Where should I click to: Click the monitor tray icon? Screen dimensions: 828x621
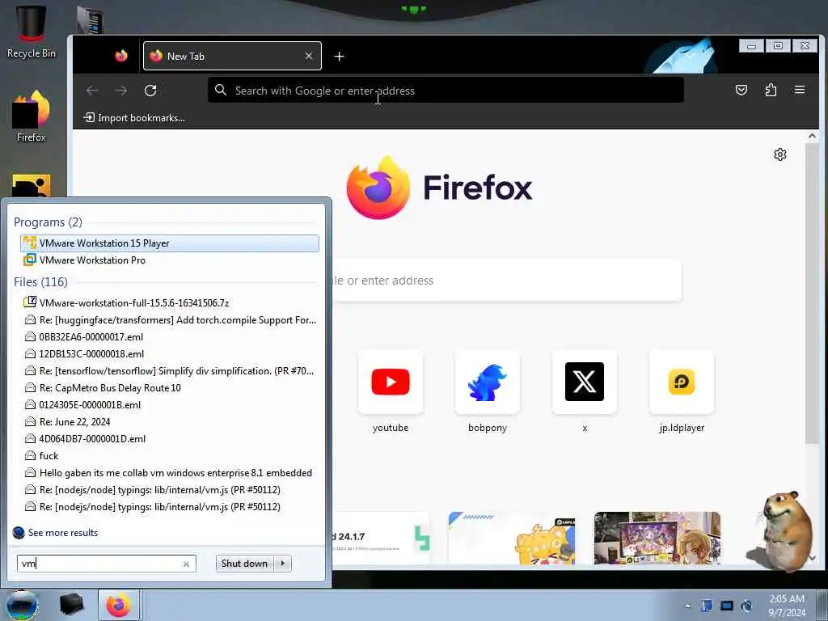click(x=727, y=606)
